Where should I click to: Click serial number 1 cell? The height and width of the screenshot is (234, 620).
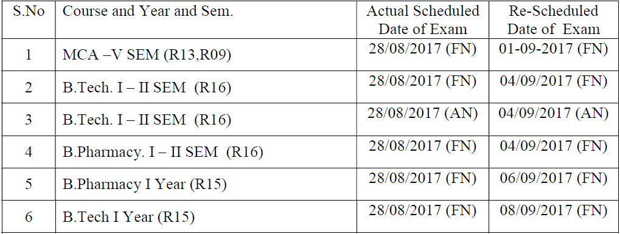coord(29,55)
